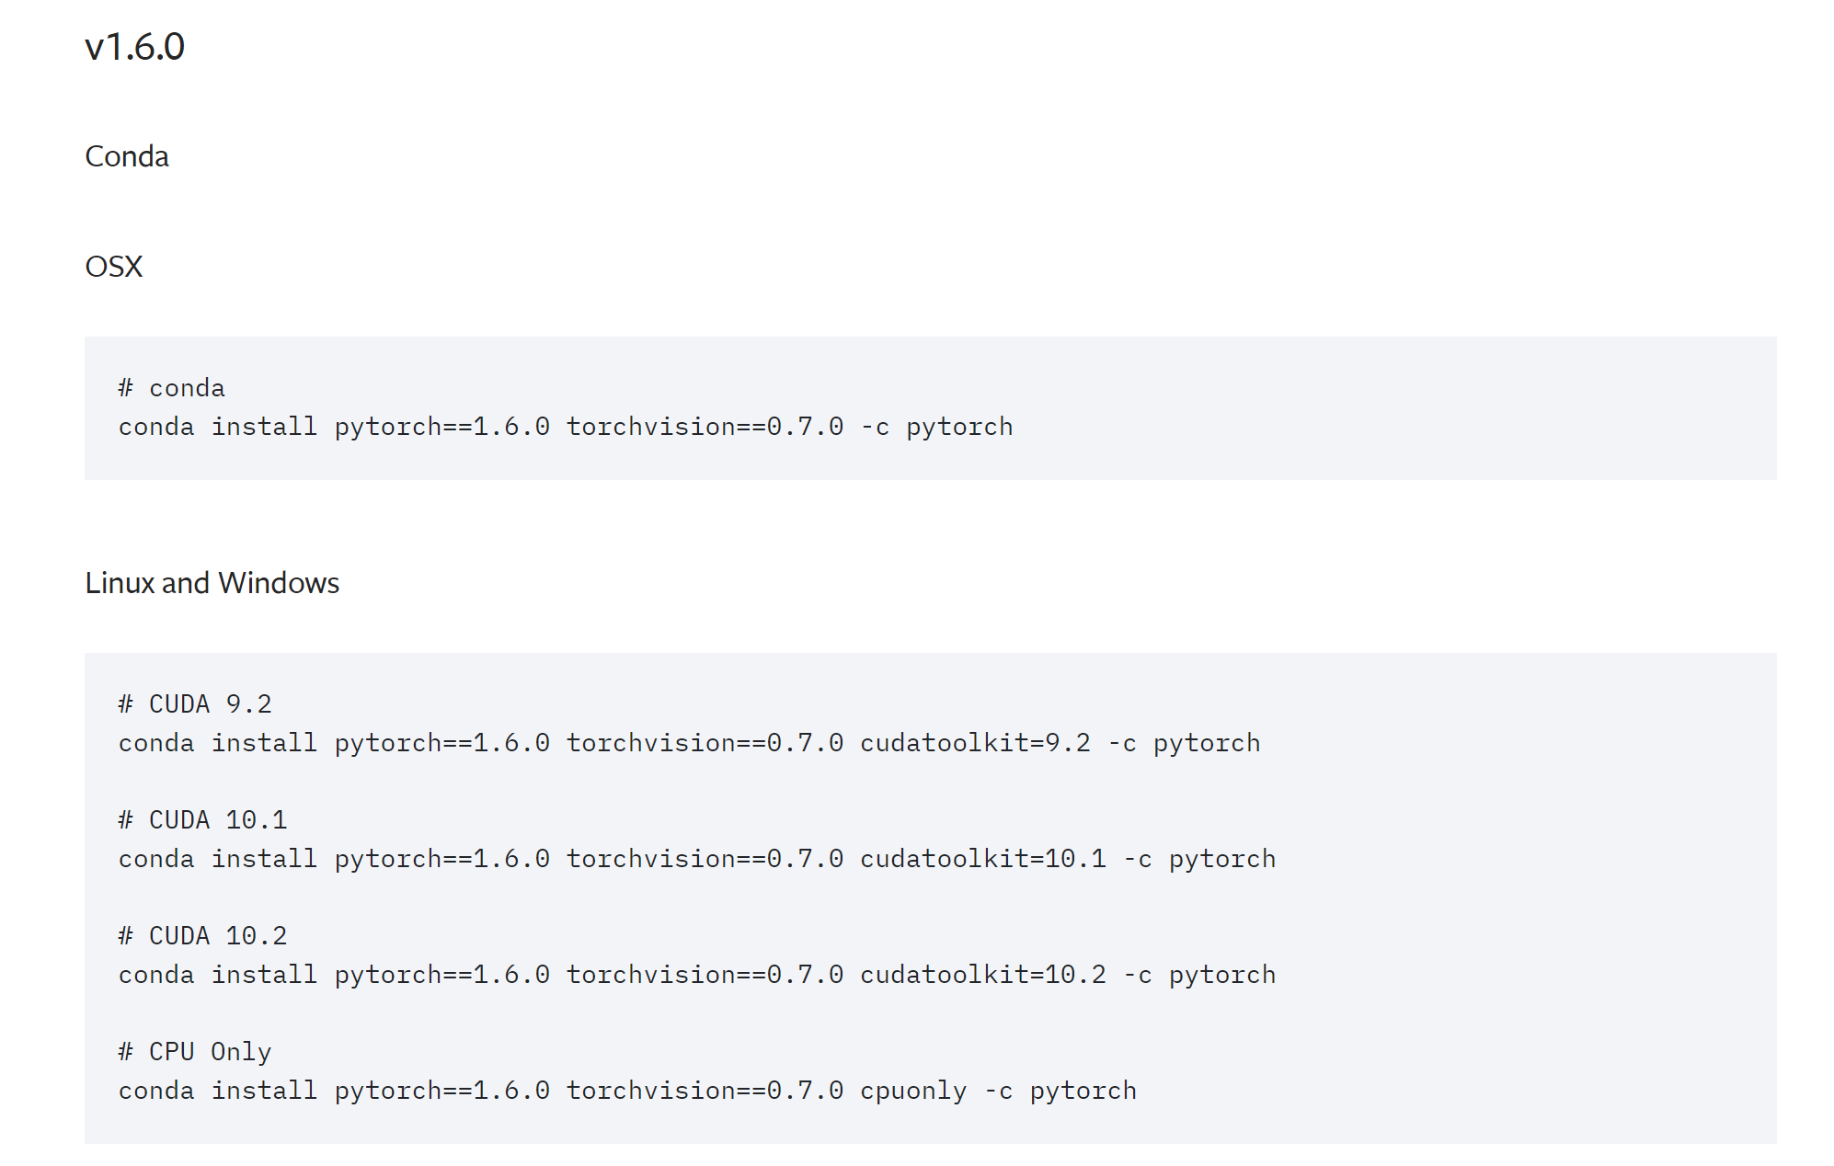Click 'torchvision==0.7.0' in the OSX command
Viewport: 1834px width, 1166px height.
(x=705, y=427)
